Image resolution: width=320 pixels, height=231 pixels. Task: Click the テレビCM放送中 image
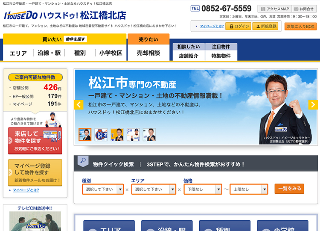35,221
